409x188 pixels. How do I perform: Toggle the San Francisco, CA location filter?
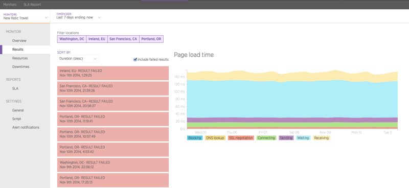tap(123, 39)
